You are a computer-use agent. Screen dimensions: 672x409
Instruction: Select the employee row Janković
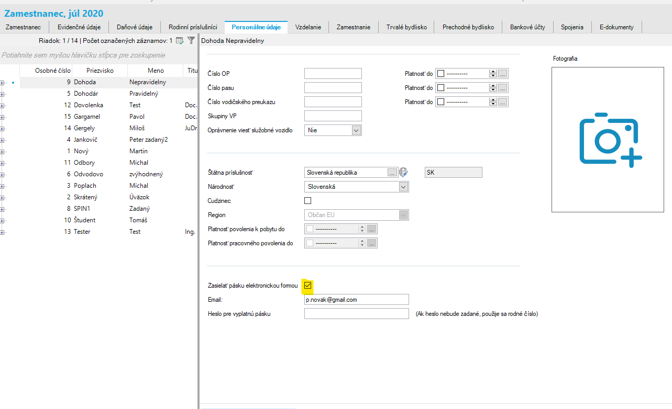(108, 140)
